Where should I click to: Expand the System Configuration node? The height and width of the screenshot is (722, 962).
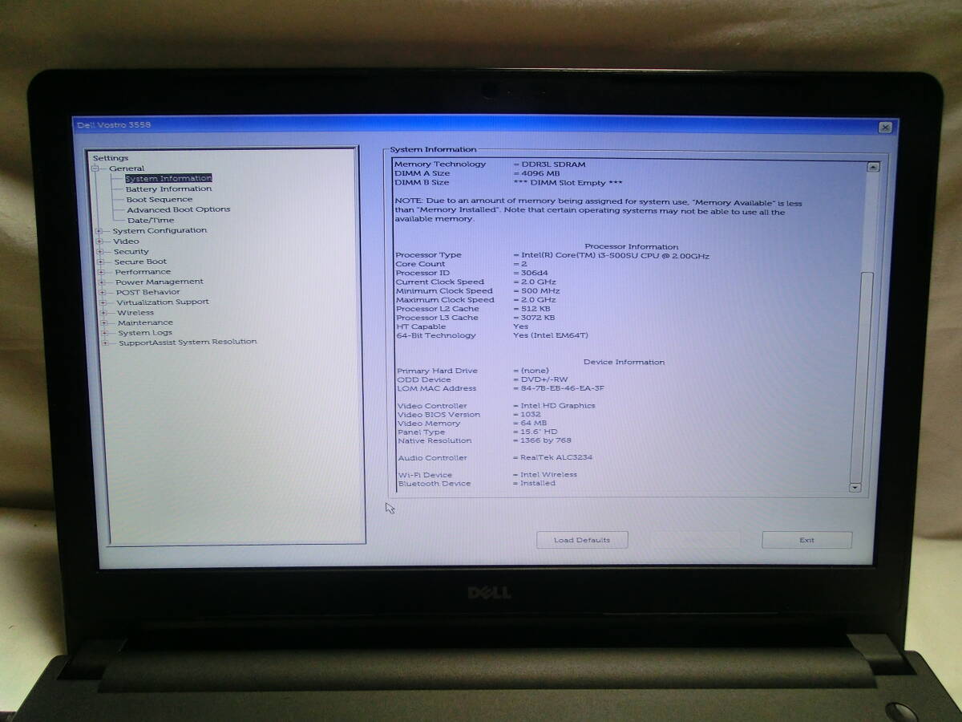point(99,231)
